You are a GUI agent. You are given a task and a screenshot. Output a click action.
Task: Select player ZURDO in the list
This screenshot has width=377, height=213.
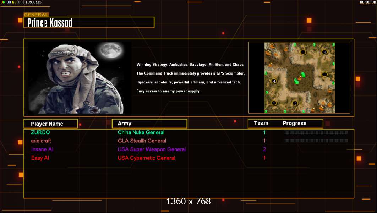coord(40,132)
